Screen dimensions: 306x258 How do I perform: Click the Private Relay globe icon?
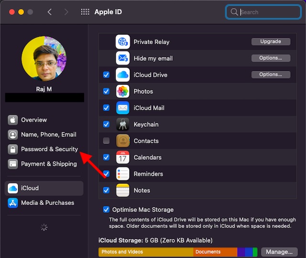click(x=122, y=42)
